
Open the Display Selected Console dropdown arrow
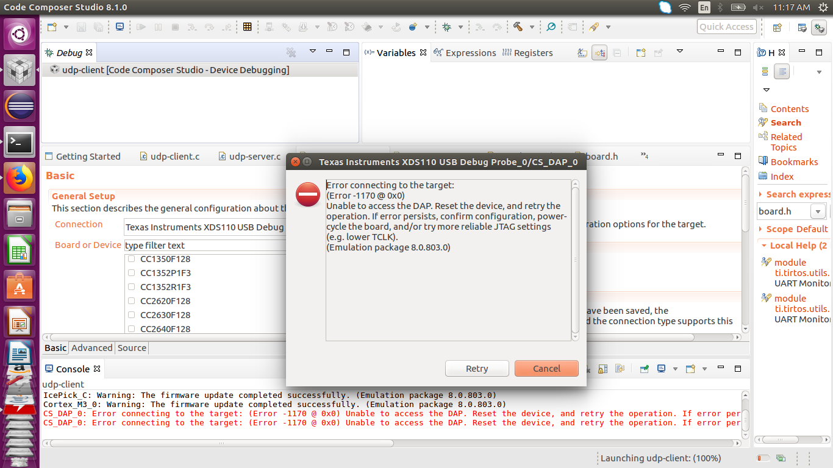[x=675, y=369]
